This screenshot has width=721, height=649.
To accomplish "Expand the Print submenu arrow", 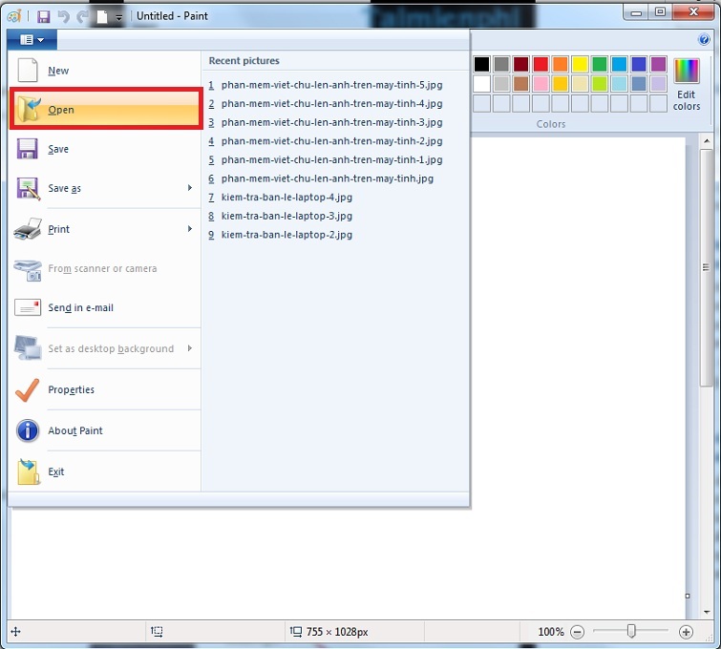I will [x=190, y=229].
